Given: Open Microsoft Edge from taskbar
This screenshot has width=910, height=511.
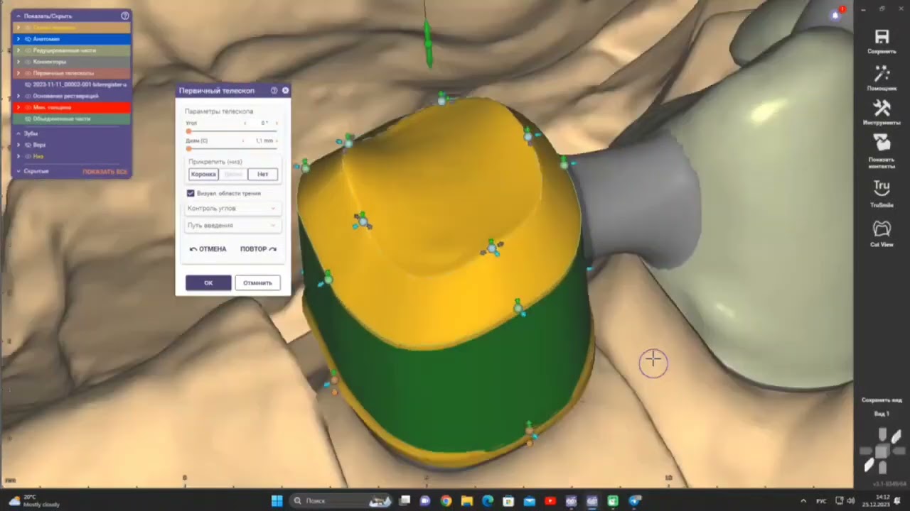Looking at the screenshot, I should pos(488,501).
